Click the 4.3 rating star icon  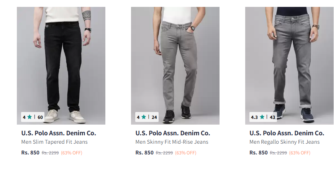(x=262, y=117)
